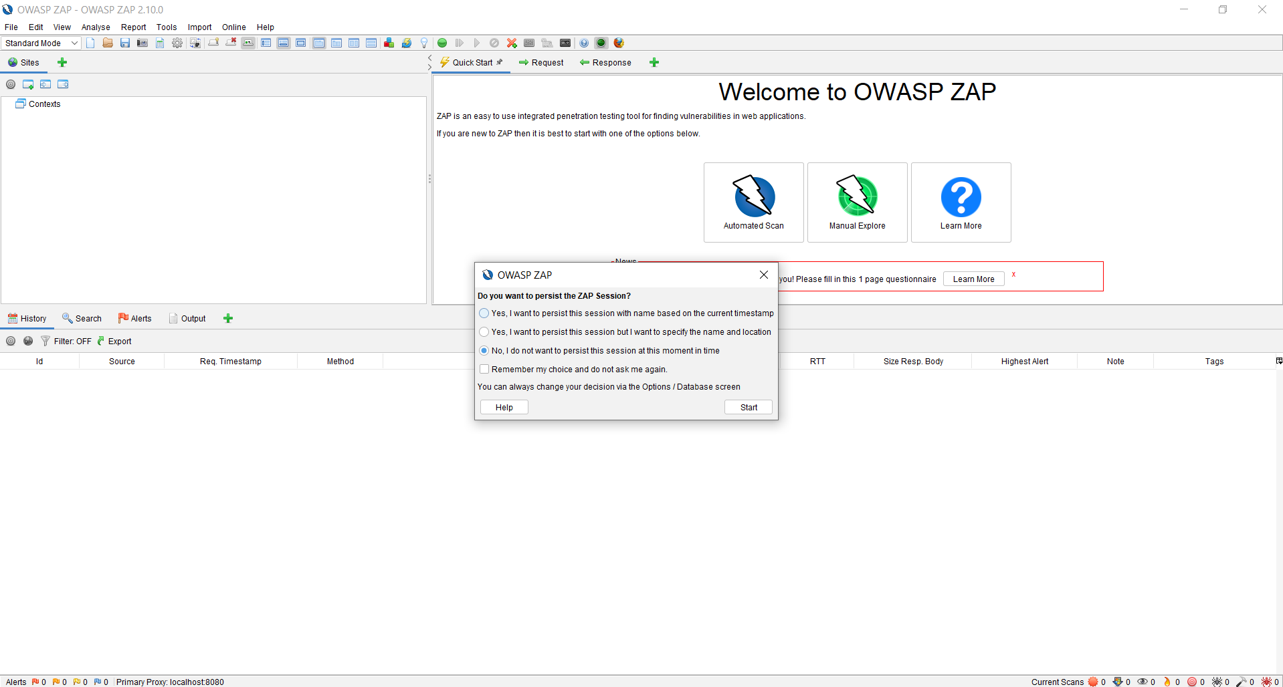Click Help button in session dialog

coord(504,408)
